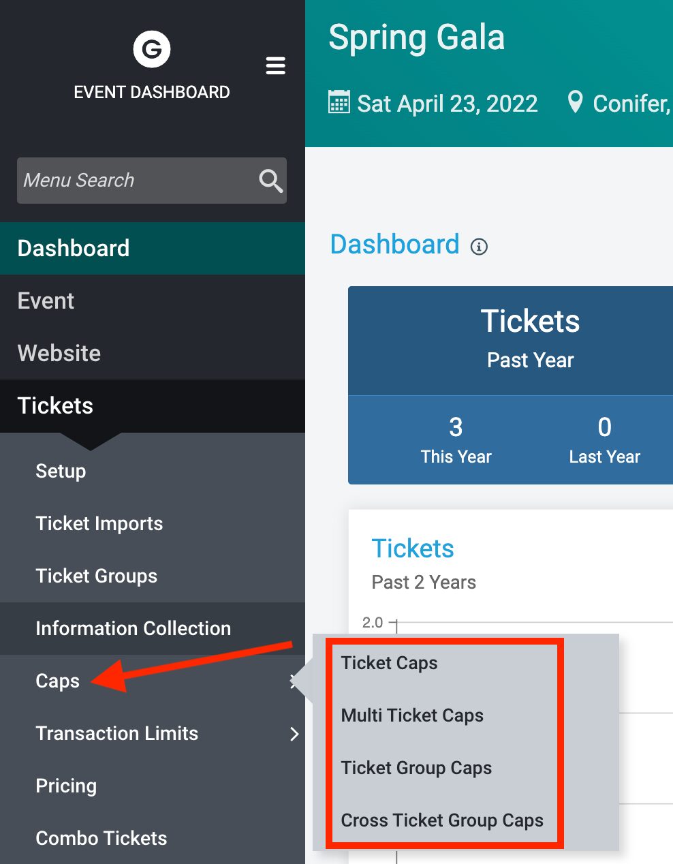
Task: Click the hamburger menu icon
Action: [275, 65]
